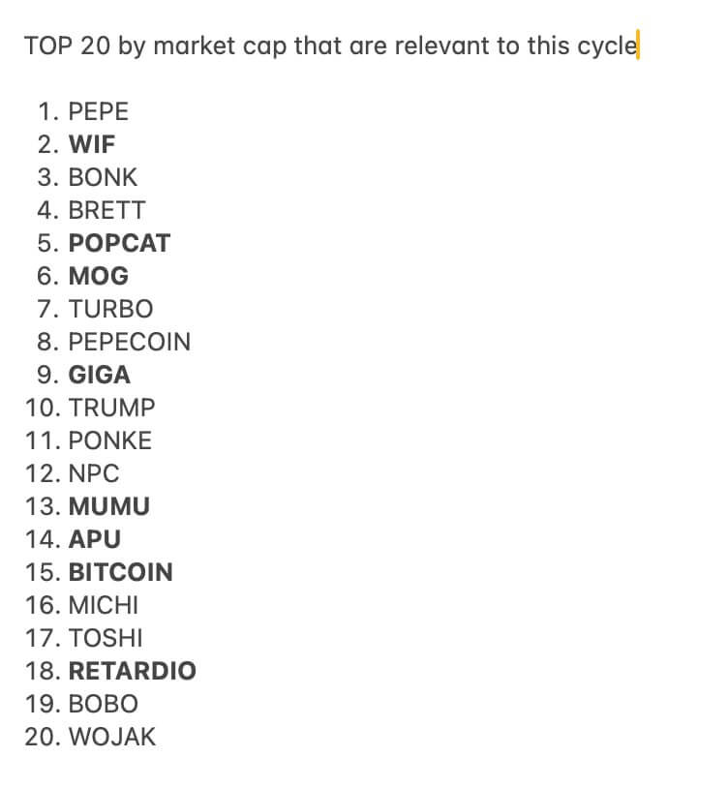
Task: Click on APU in the list
Action: click(95, 539)
